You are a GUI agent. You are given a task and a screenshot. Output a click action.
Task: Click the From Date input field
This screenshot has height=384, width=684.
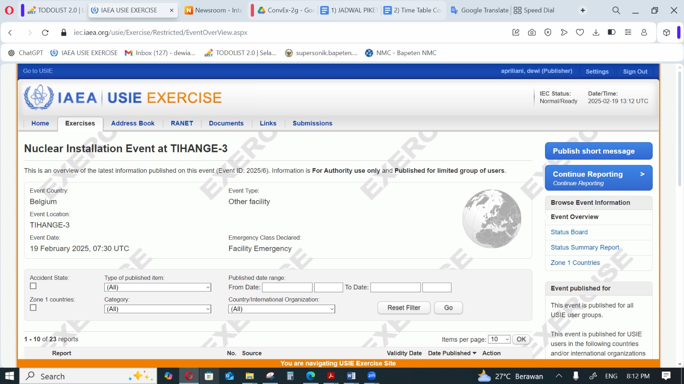(x=287, y=288)
